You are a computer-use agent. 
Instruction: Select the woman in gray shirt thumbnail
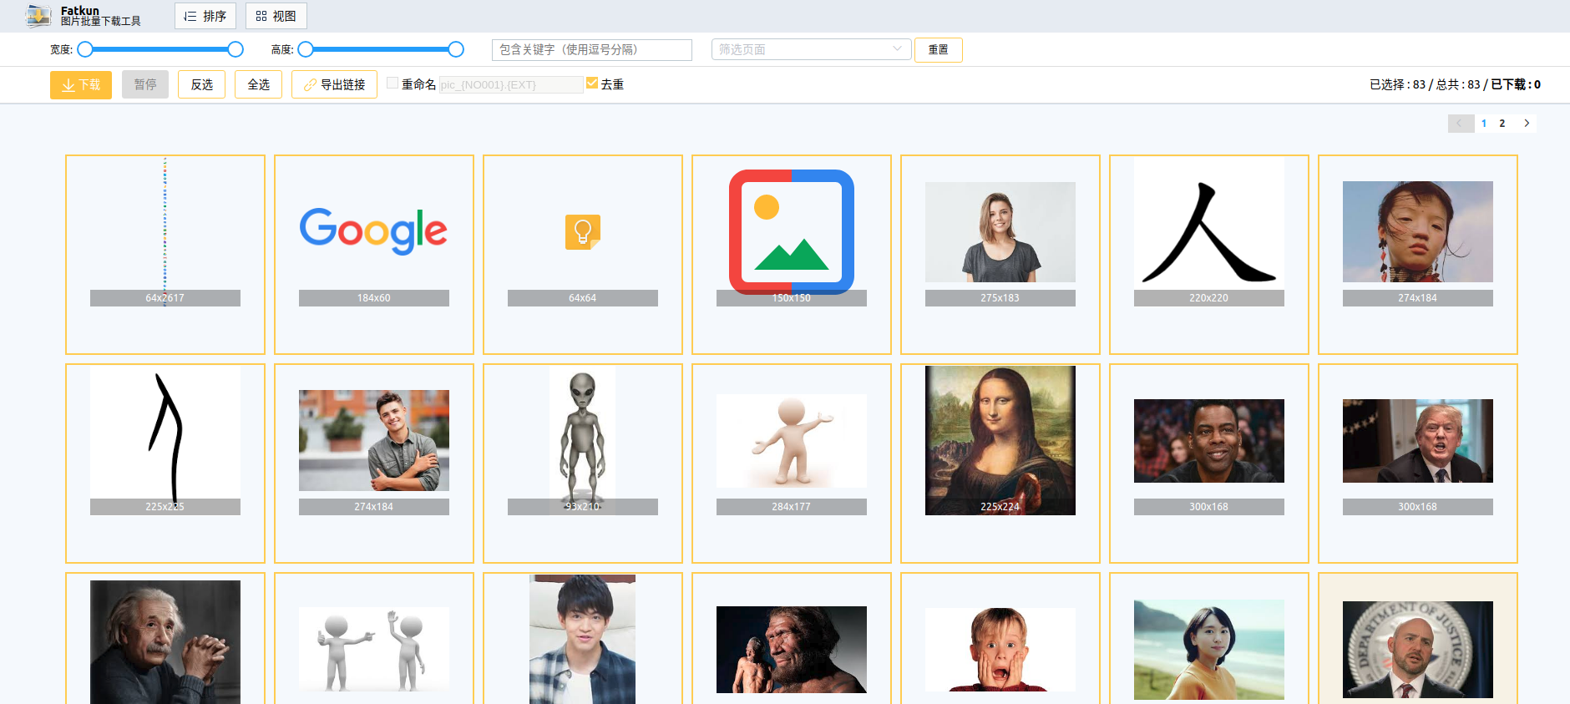click(1000, 232)
